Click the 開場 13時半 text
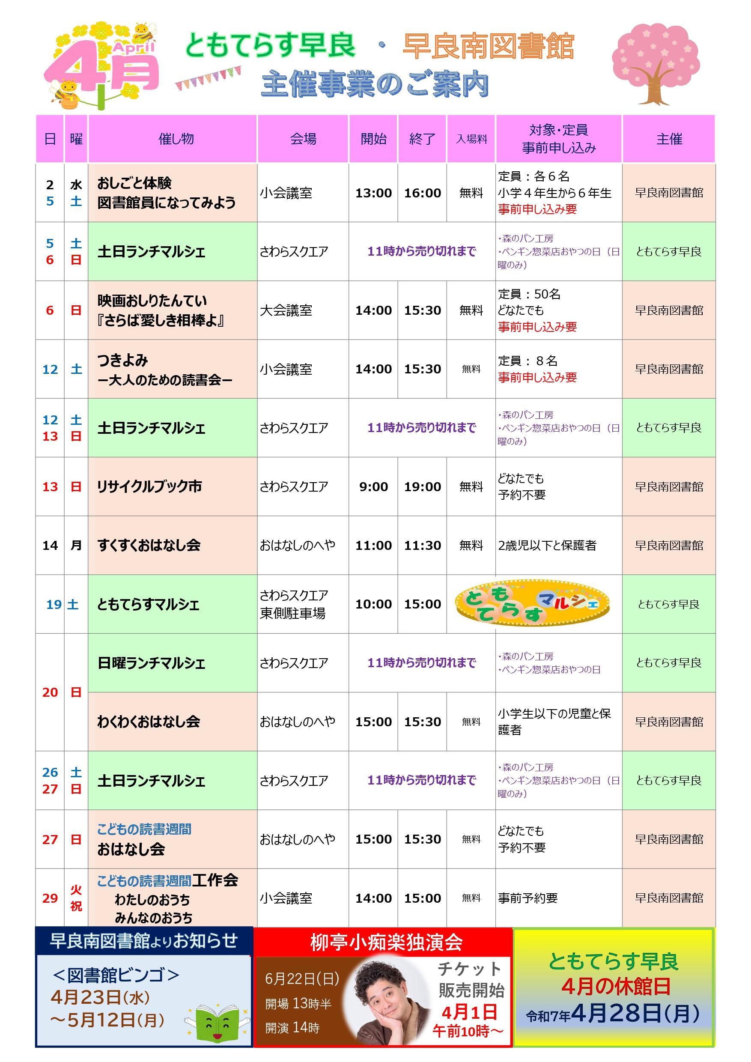The image size is (751, 1062). 298,1004
